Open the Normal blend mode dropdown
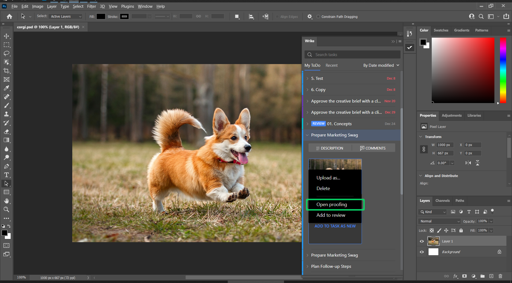The width and height of the screenshot is (512, 283). [x=439, y=221]
